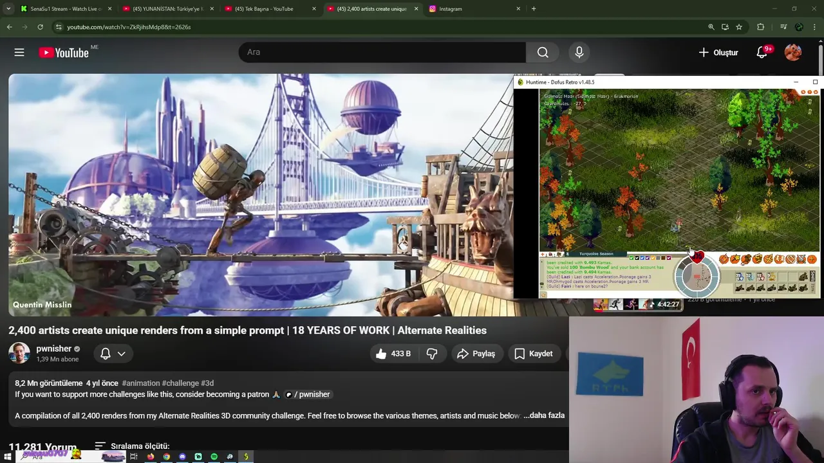Dislike the video with the thumbs-down

click(432, 354)
